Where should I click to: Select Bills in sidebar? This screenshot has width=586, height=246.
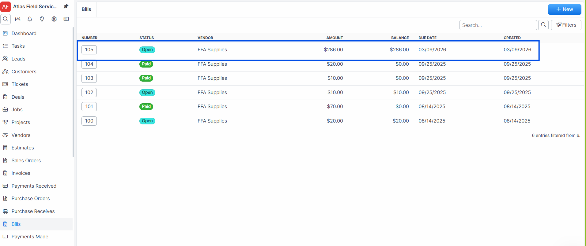(x=36, y=224)
